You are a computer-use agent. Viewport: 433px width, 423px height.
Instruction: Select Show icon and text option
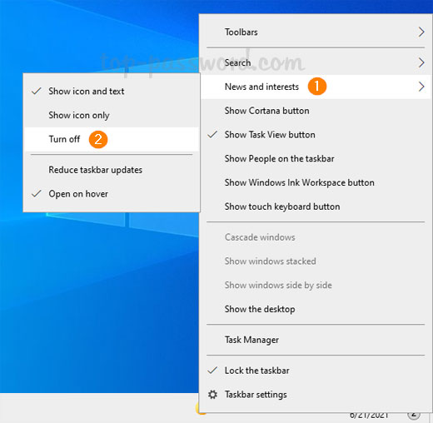pos(112,91)
